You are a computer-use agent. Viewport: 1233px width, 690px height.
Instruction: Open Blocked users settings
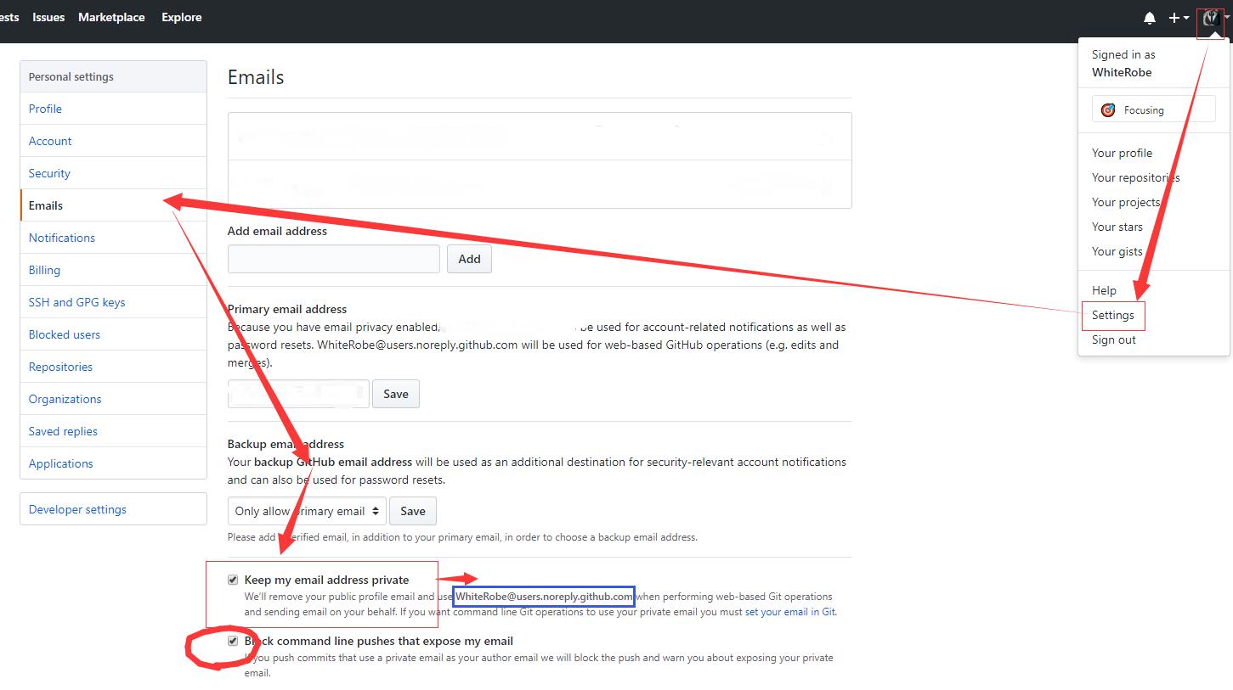click(113, 334)
